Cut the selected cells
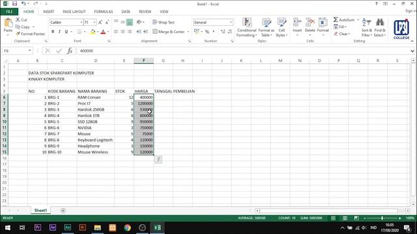Screen dimensions: 417x234 pos(22,20)
